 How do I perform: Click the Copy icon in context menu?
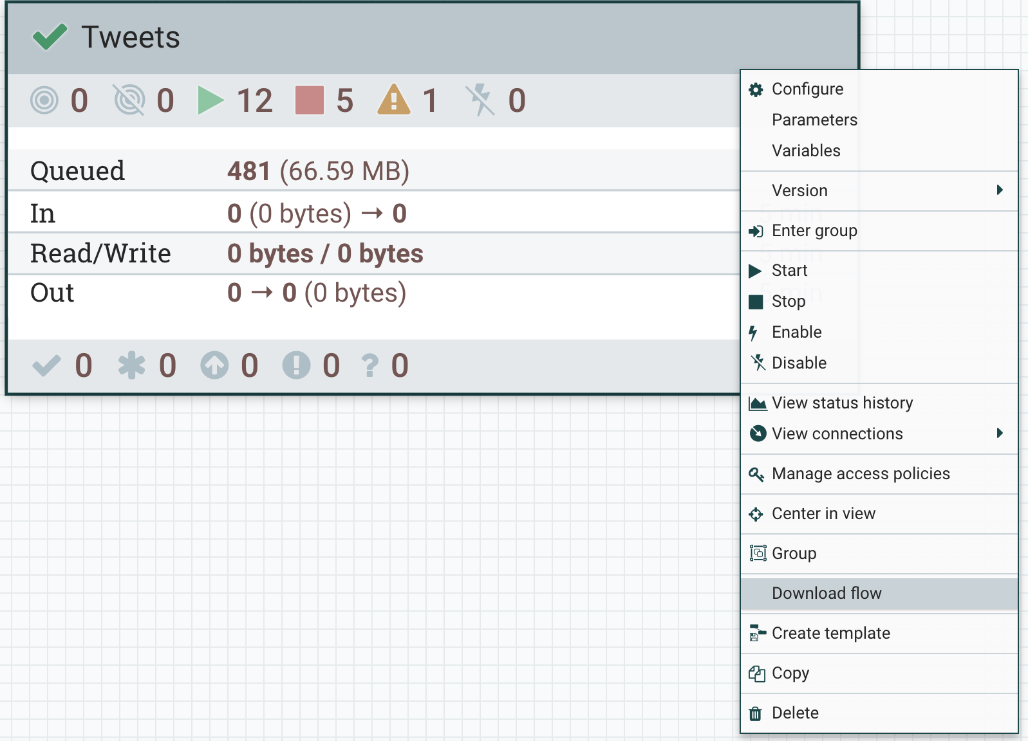(x=757, y=673)
